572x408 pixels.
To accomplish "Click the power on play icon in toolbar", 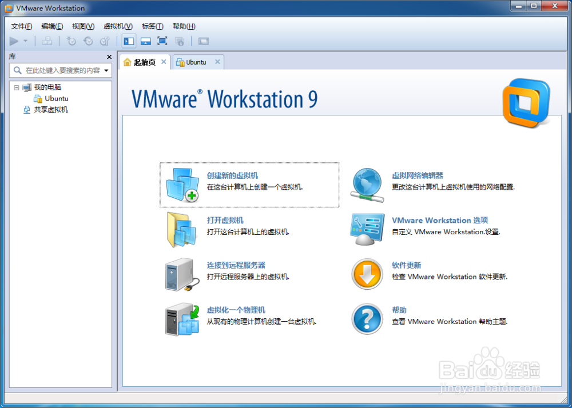I will click(x=14, y=41).
